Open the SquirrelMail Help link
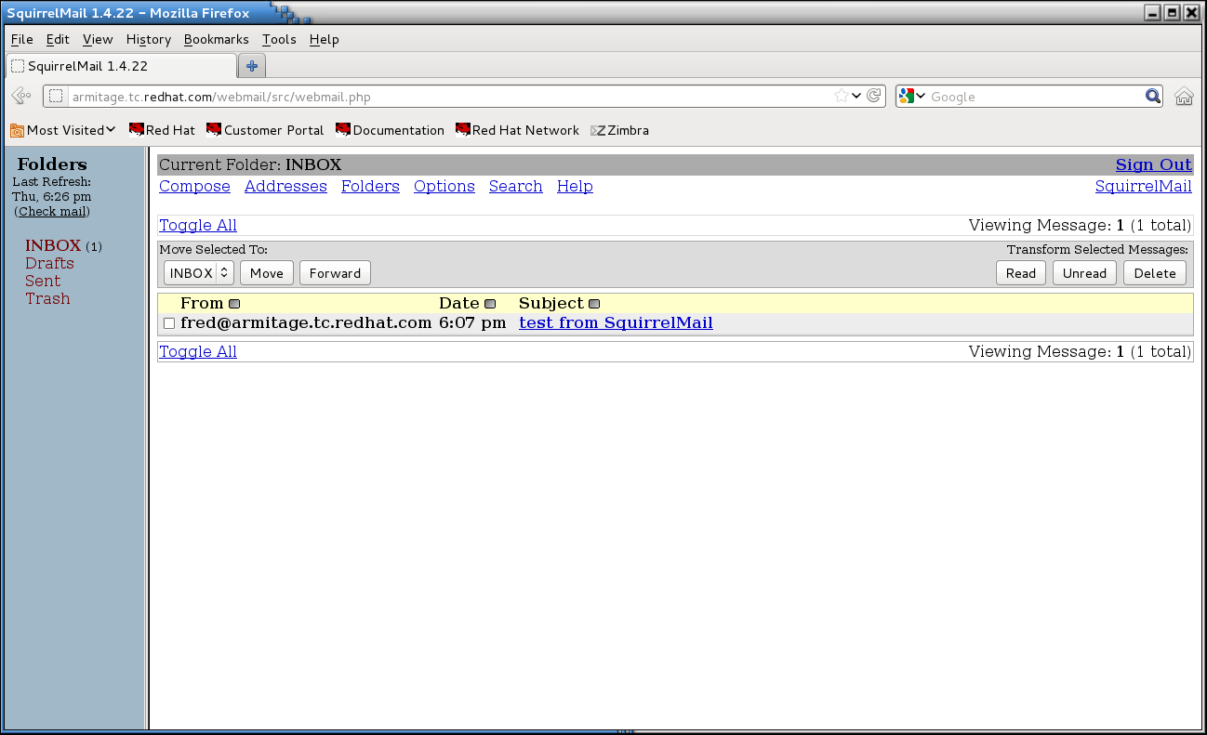Viewport: 1207px width, 735px height. (575, 186)
